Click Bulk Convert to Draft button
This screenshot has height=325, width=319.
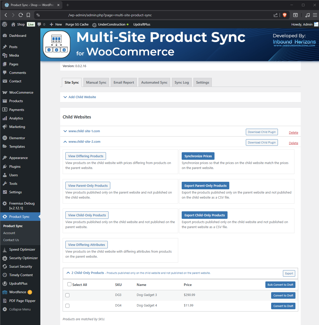pyautogui.click(x=280, y=285)
